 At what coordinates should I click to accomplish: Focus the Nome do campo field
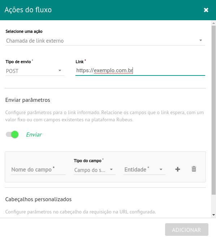click(x=38, y=170)
